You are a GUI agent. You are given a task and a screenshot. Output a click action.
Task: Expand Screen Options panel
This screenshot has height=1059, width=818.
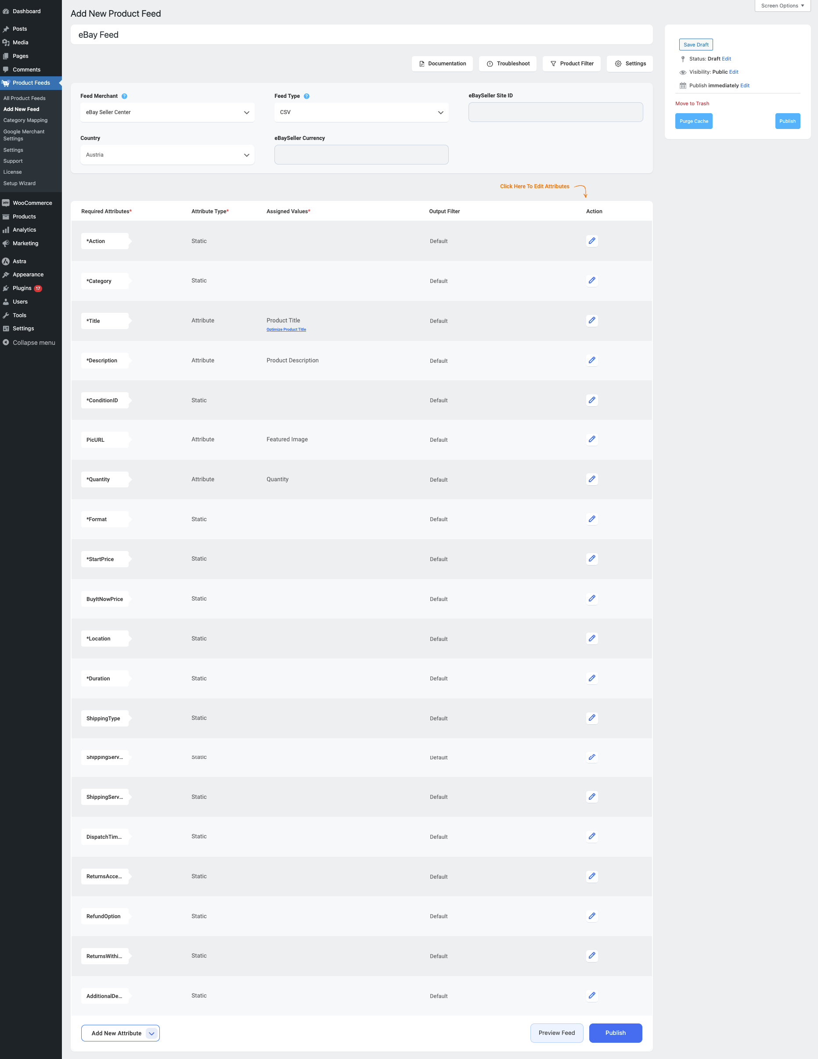coord(782,6)
